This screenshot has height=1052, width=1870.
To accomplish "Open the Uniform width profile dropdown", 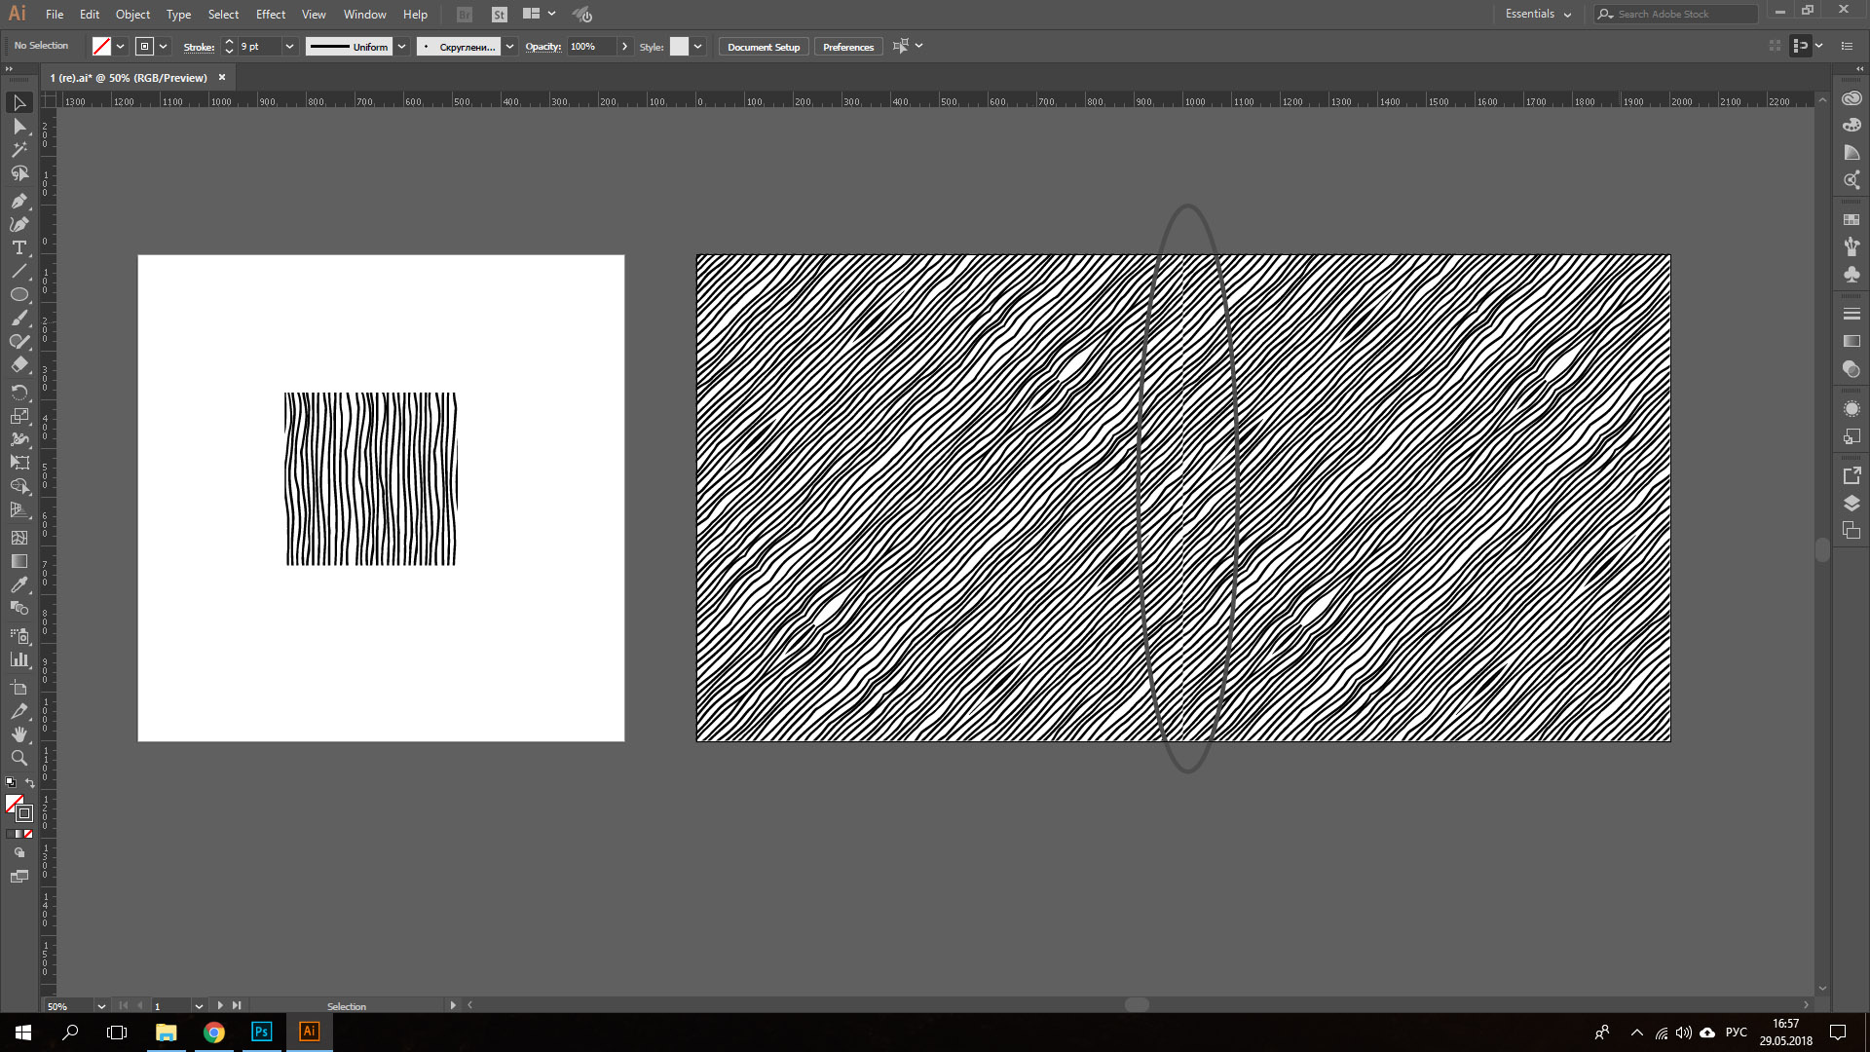I will [401, 47].
